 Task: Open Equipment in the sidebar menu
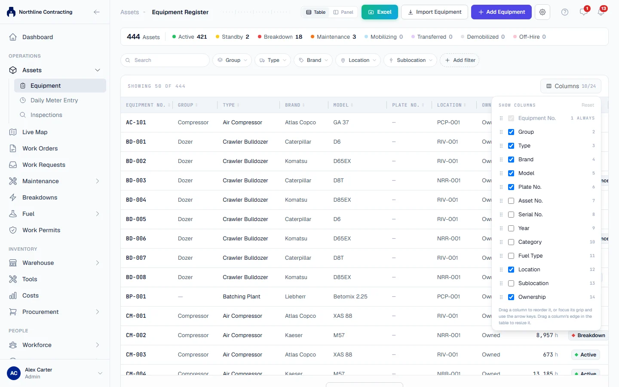pos(60,86)
